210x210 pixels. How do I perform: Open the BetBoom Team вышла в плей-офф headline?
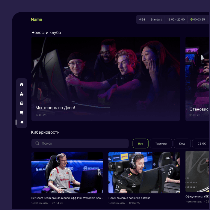pyautogui.click(x=67, y=198)
